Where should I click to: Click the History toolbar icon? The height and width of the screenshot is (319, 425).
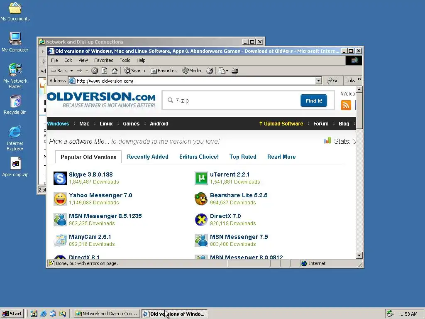(210, 71)
